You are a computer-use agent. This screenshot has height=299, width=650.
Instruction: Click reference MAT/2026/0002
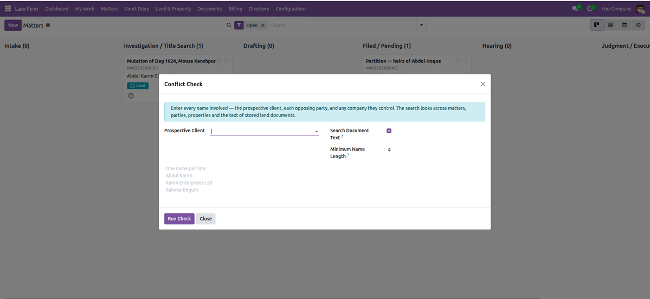(x=382, y=68)
